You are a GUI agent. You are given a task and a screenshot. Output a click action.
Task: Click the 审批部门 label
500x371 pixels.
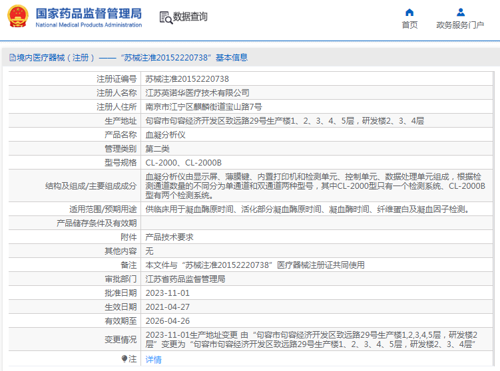121,279
